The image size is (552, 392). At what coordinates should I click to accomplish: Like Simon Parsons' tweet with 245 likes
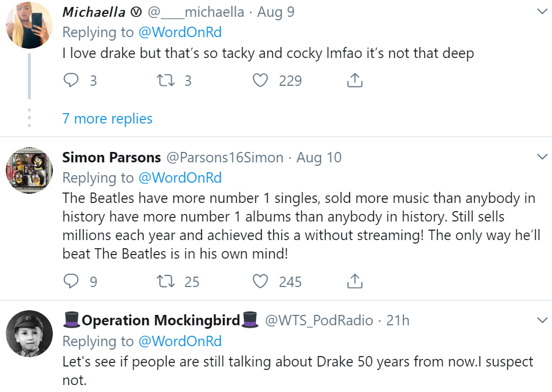point(260,281)
